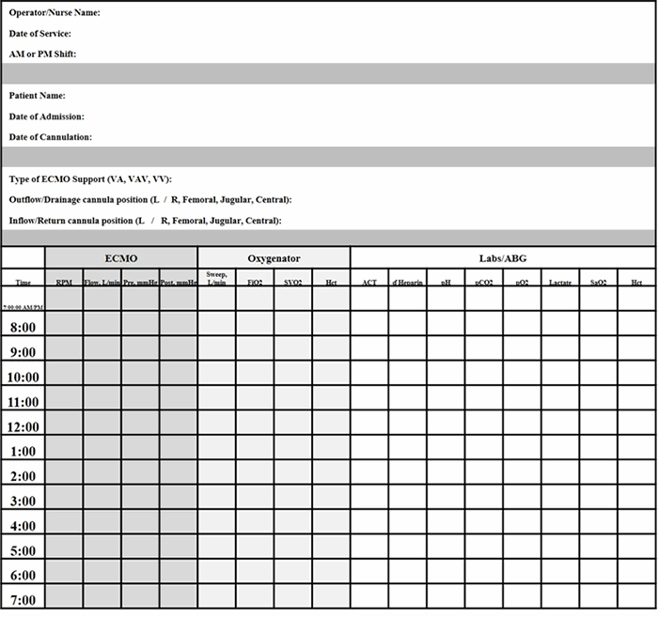Select the ECMO group header

(x=120, y=257)
